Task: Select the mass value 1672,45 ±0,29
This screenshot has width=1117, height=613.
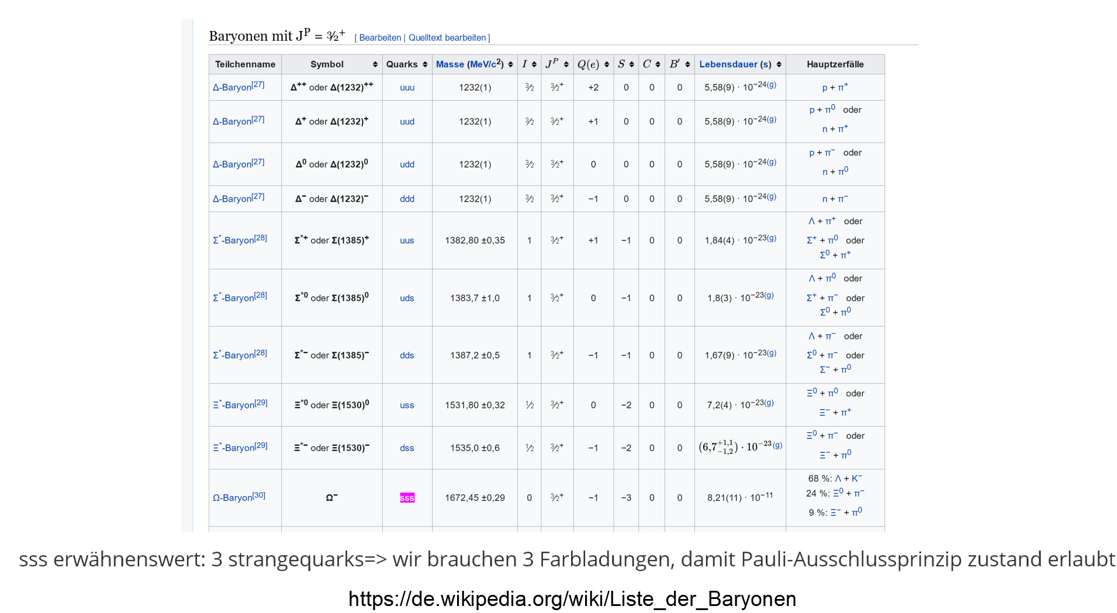Action: 475,498
